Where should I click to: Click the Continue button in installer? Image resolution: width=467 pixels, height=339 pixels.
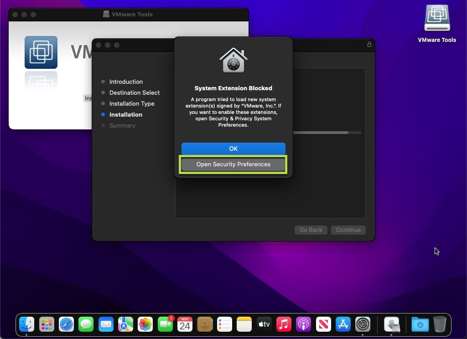(348, 230)
